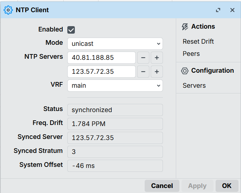Uncheck the Enabled checkbox

point(71,30)
